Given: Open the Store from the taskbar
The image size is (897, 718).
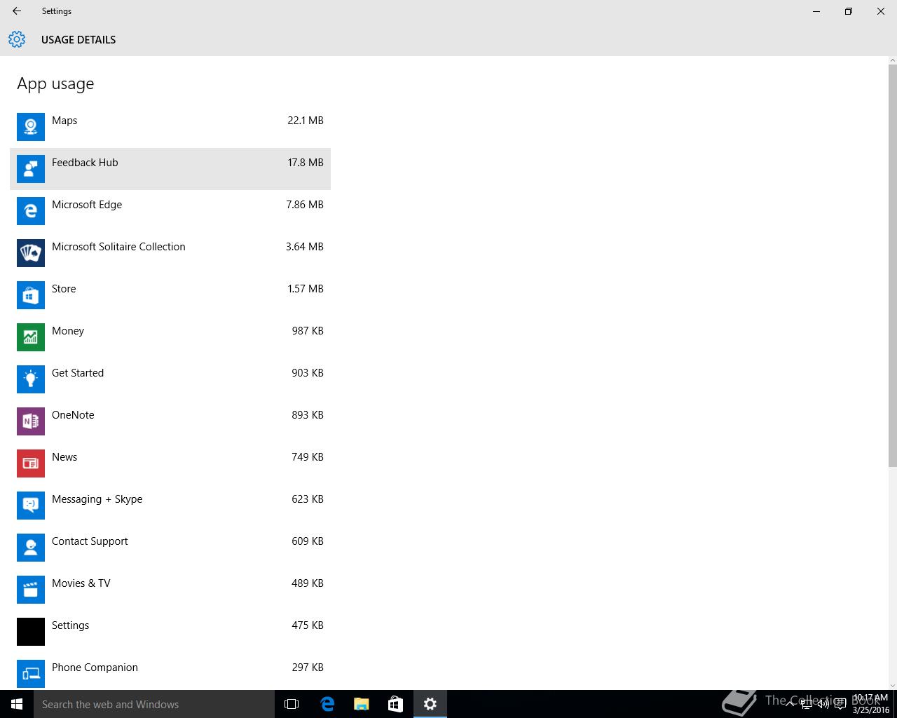Looking at the screenshot, I should pyautogui.click(x=396, y=704).
